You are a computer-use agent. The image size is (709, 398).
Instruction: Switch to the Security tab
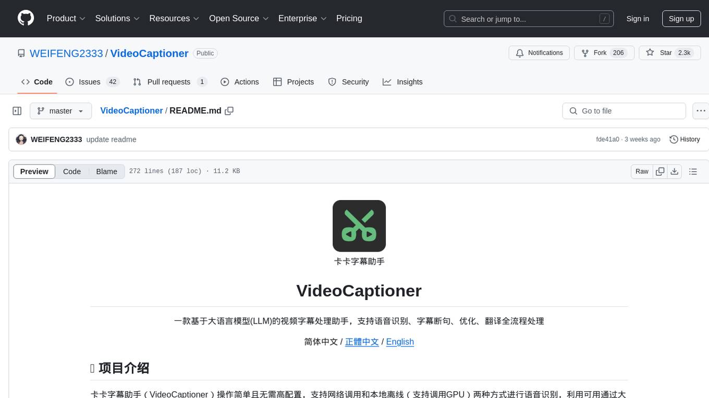pyautogui.click(x=348, y=82)
